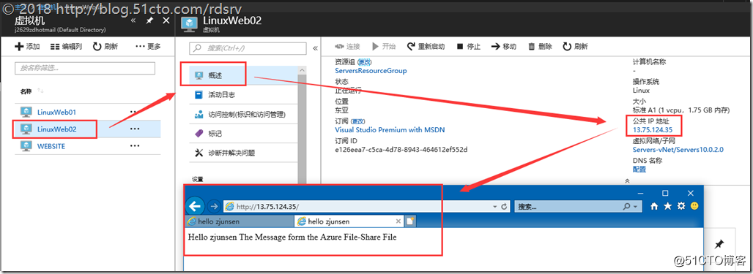Click the subscription change (更改) link
Screen dimensions: 753x274
[x=358, y=121]
